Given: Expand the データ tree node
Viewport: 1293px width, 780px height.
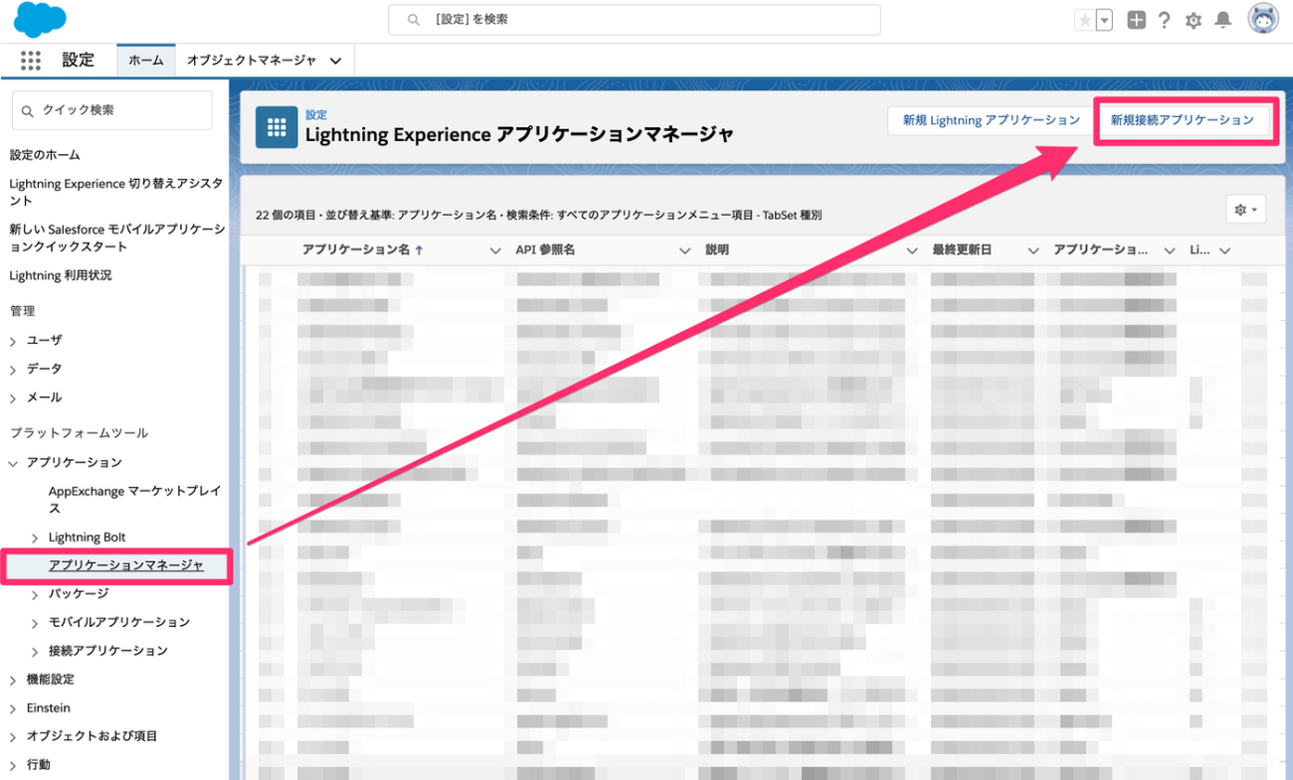Looking at the screenshot, I should click(x=13, y=370).
